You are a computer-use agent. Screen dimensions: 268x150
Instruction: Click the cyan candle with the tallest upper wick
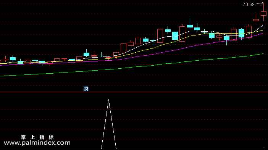coord(190,26)
